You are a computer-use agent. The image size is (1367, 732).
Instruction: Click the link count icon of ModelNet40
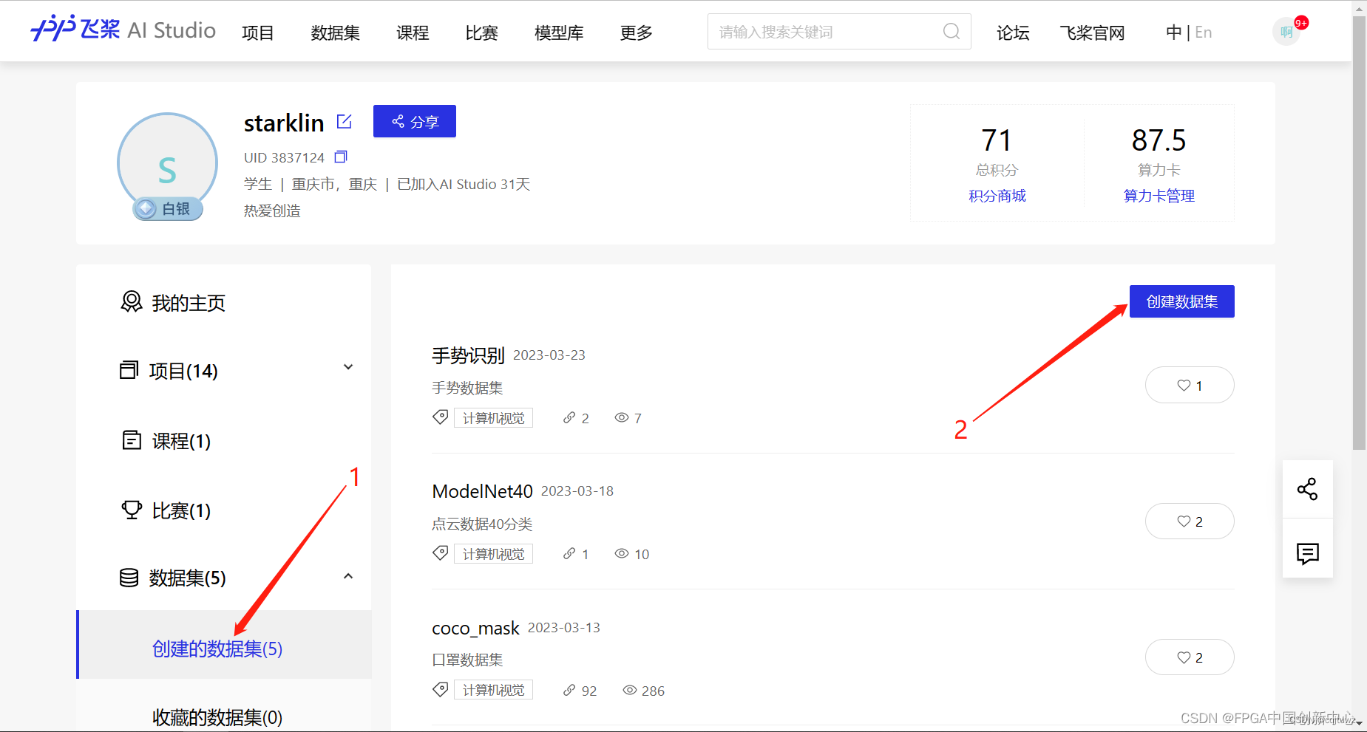click(x=569, y=554)
